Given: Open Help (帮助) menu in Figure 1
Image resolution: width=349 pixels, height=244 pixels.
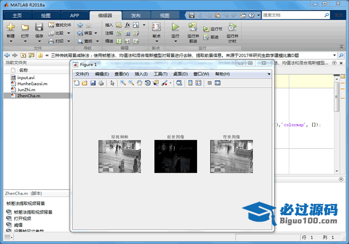Looking at the screenshot, I should pyautogui.click(x=223, y=74).
